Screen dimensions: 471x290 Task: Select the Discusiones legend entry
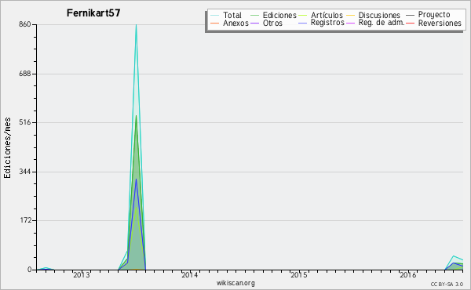point(374,16)
